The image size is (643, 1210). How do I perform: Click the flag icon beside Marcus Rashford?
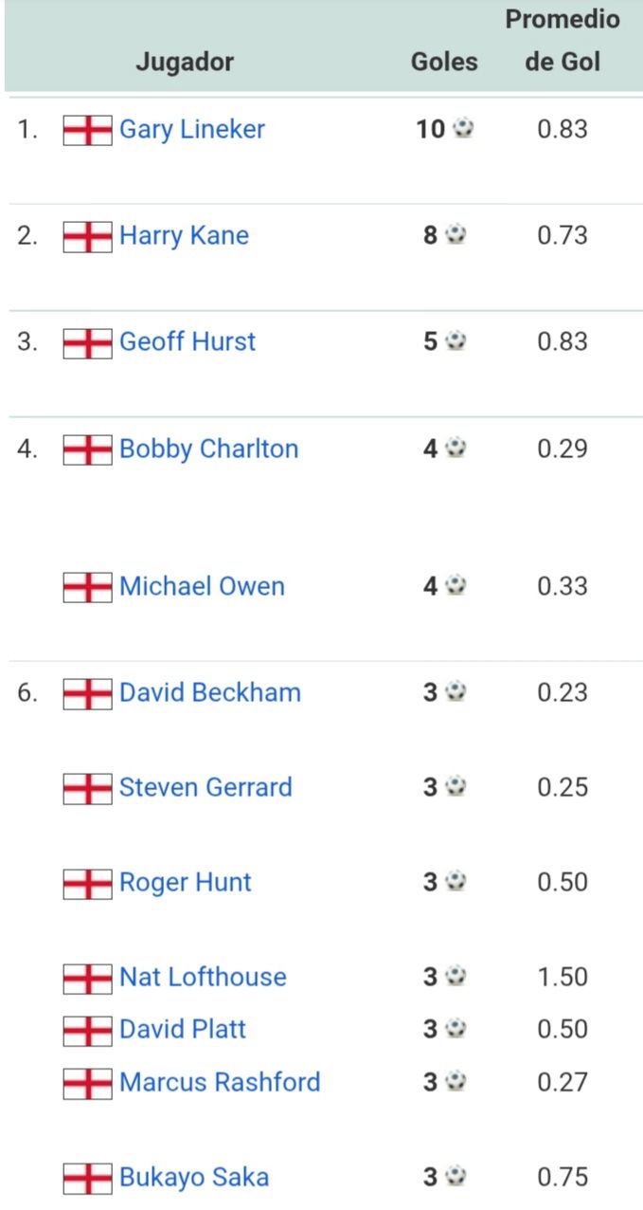pyautogui.click(x=87, y=1083)
